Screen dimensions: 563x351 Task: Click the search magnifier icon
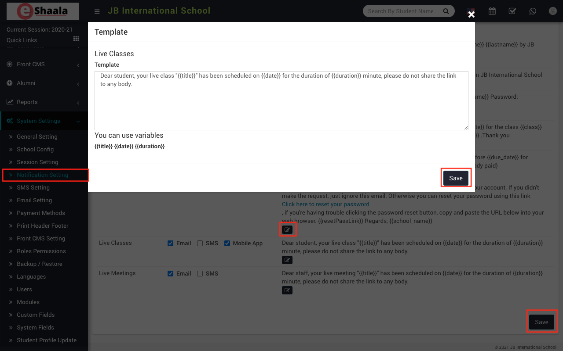[x=446, y=11]
